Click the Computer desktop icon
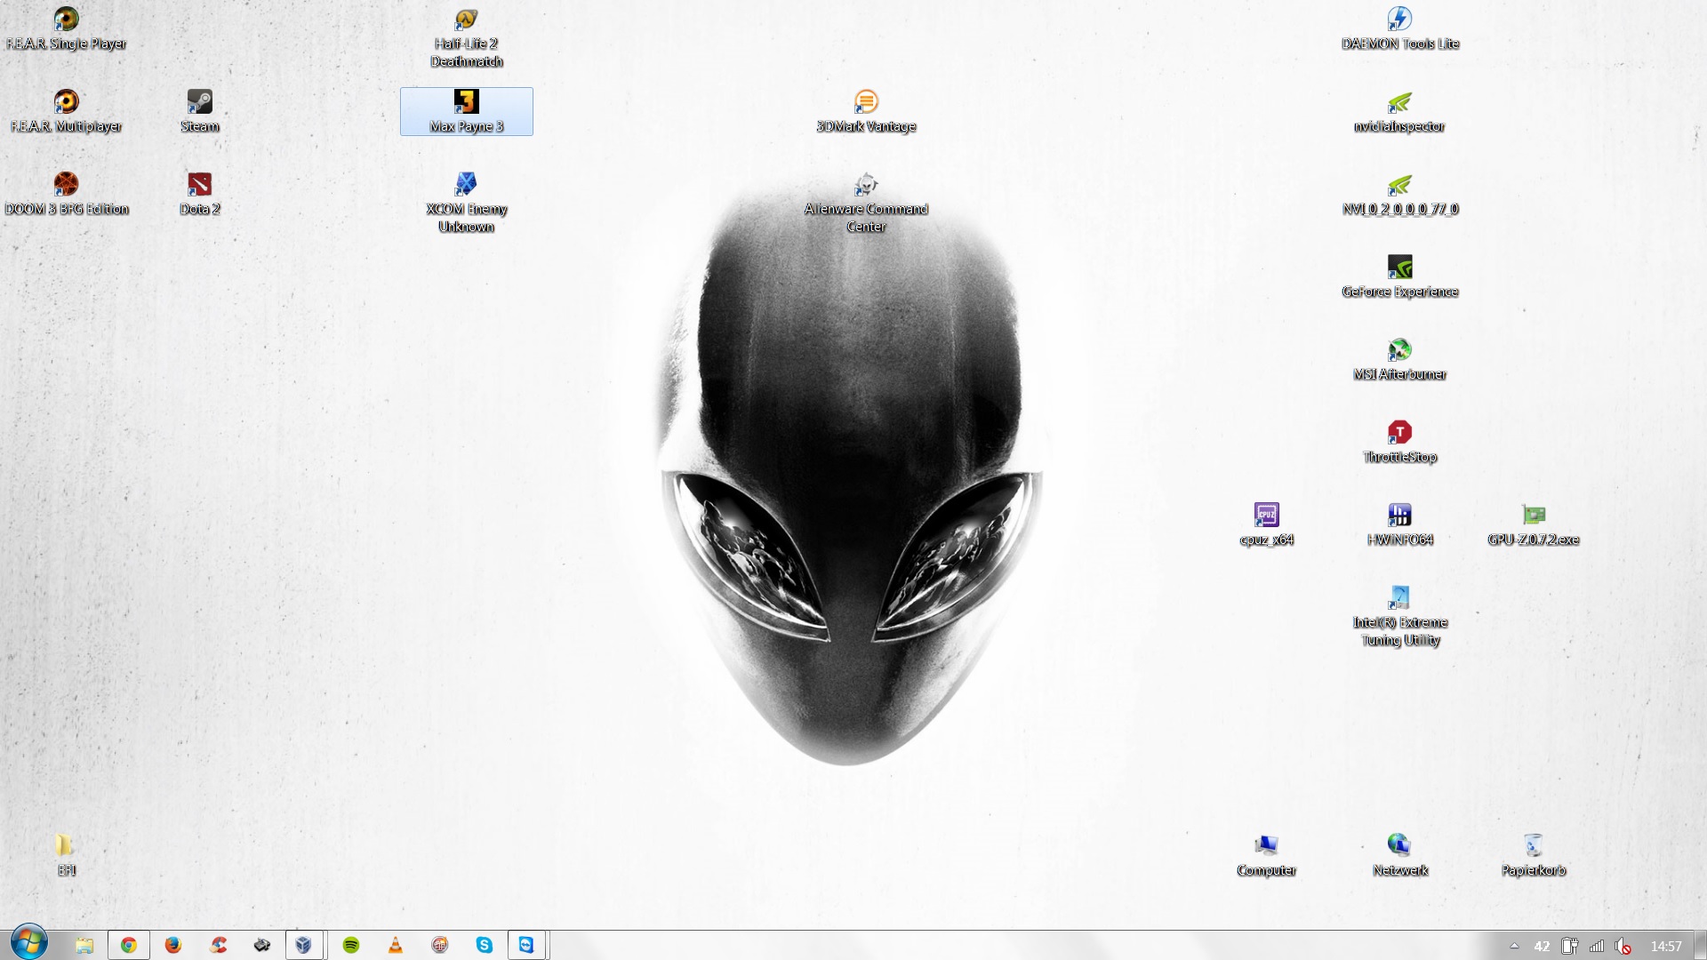Viewport: 1707px width, 960px height. (1267, 855)
